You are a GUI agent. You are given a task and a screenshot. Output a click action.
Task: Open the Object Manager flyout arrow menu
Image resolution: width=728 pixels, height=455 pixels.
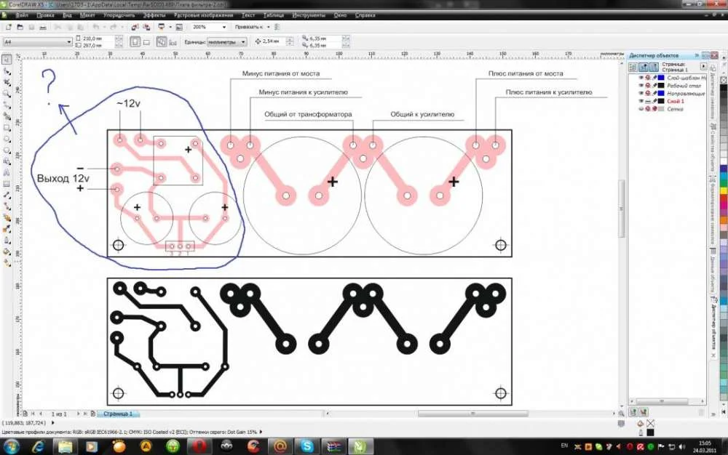coord(703,67)
